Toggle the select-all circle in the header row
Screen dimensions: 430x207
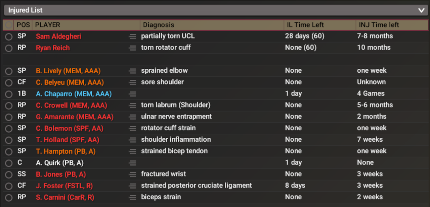click(9, 25)
